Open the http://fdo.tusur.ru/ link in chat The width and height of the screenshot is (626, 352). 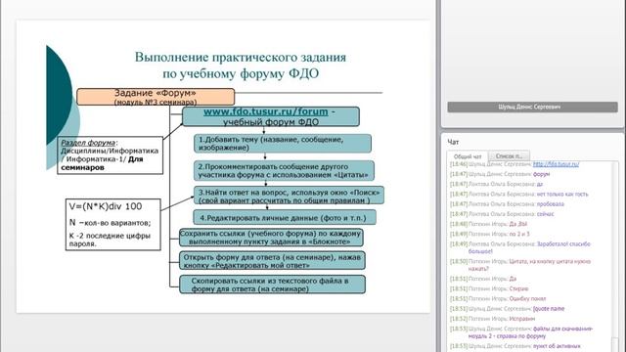coord(556,164)
